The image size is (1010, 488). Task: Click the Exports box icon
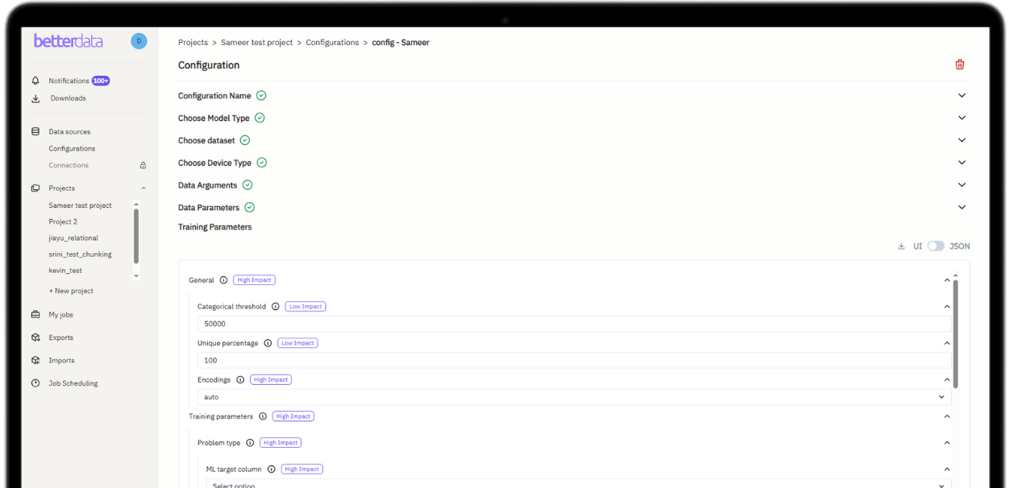35,337
